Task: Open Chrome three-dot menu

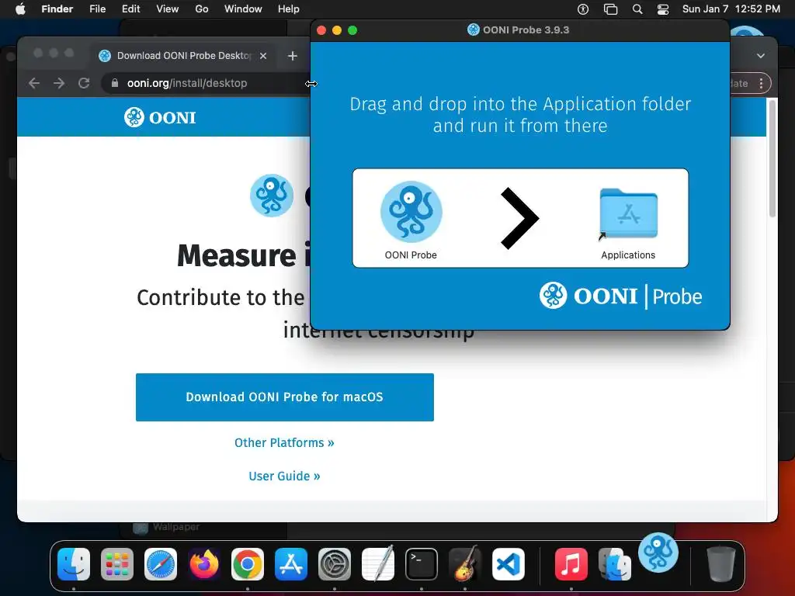Action: [761, 84]
